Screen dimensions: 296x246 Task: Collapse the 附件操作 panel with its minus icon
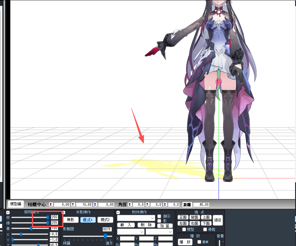pyautogui.click(x=118, y=213)
